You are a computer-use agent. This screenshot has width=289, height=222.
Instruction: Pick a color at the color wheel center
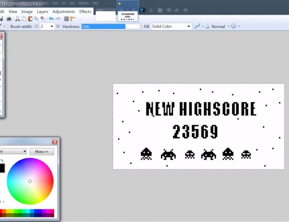coord(30,181)
